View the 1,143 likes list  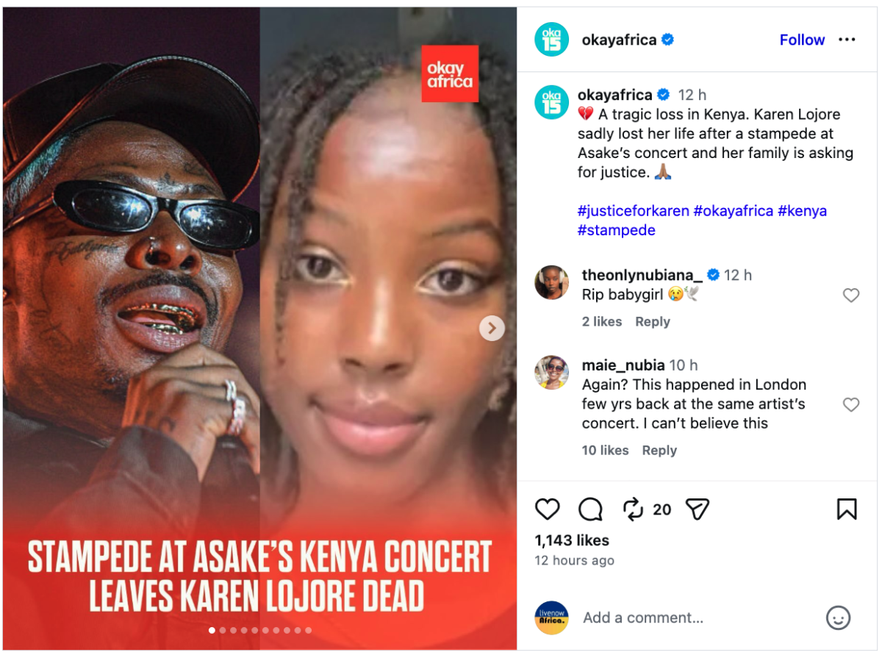pyautogui.click(x=572, y=540)
